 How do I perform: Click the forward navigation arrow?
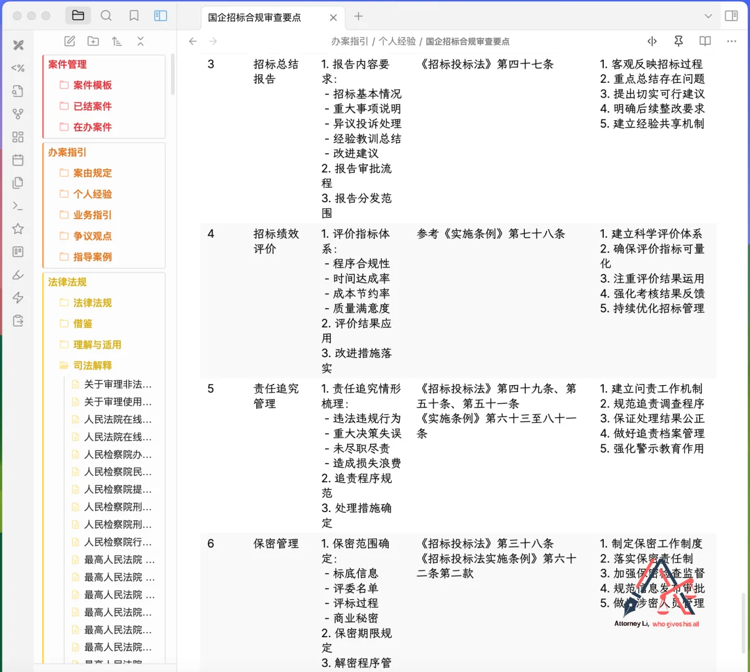(x=212, y=41)
